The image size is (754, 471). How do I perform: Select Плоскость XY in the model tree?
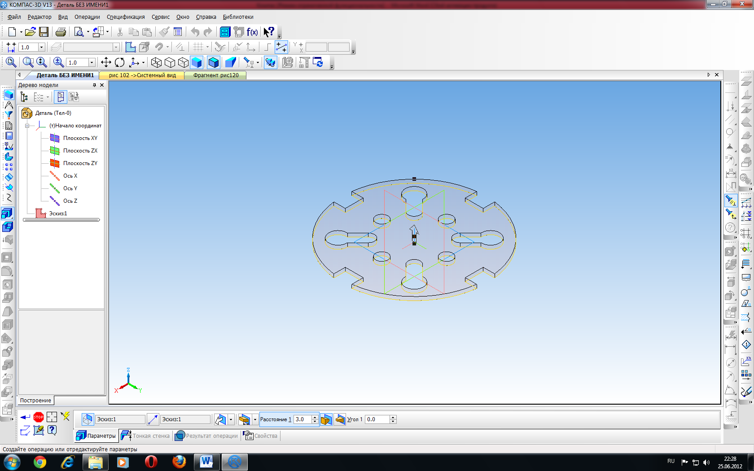pos(80,138)
